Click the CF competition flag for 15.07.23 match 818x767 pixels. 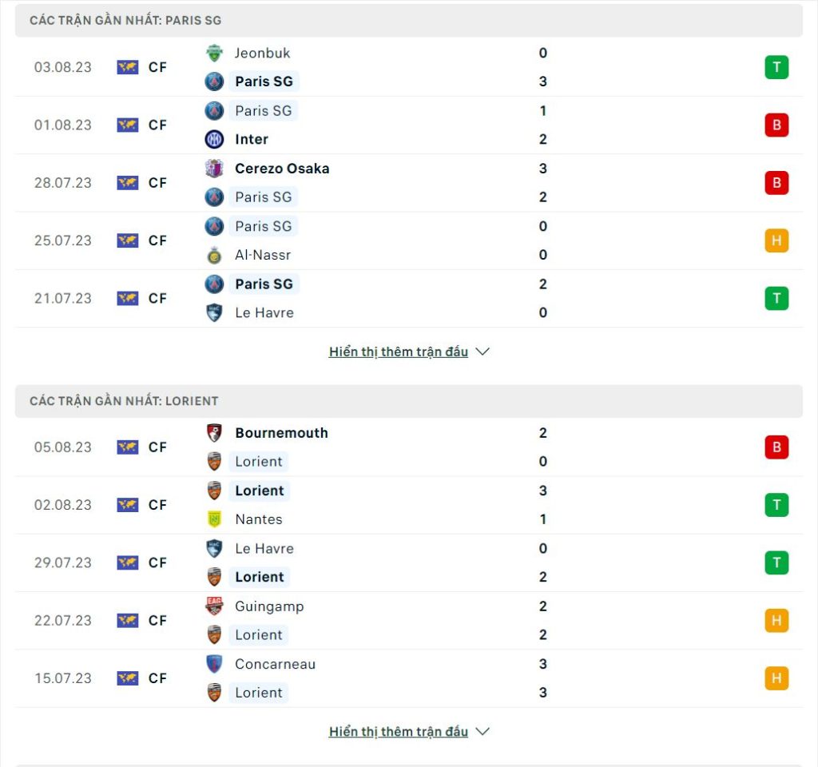(127, 678)
